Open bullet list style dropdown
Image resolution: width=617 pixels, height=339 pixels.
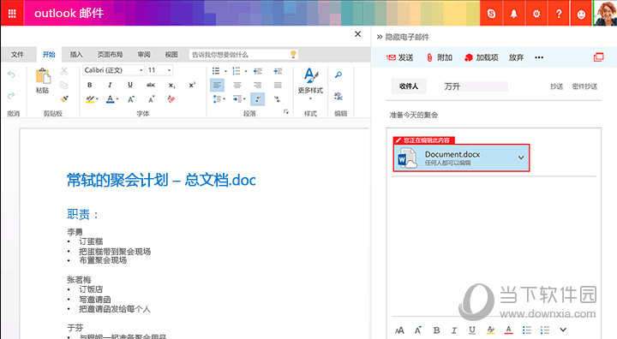pos(225,71)
